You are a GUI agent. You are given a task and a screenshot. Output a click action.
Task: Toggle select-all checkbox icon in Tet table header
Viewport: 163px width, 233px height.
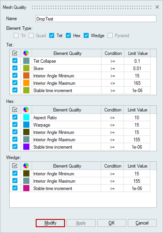pyautogui.click(x=15, y=53)
